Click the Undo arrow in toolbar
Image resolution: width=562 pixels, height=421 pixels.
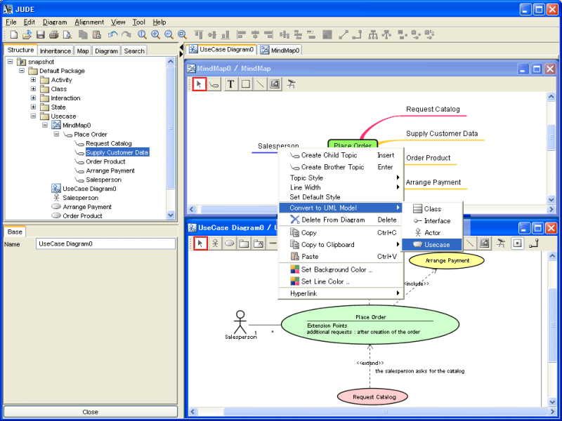113,34
